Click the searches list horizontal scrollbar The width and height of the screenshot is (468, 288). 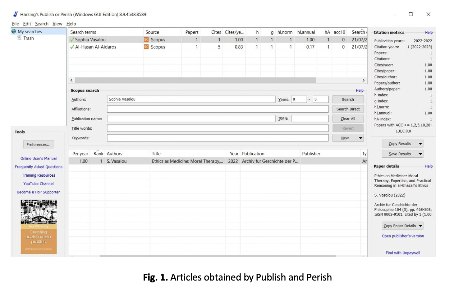click(195, 80)
